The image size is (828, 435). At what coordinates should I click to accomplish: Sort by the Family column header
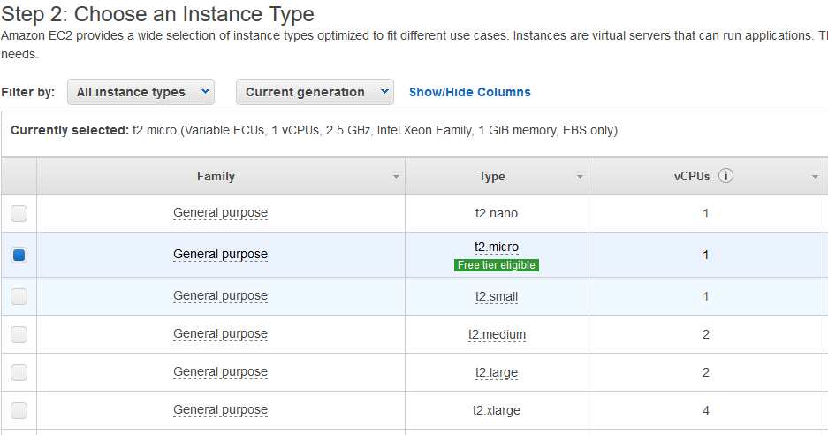click(216, 177)
